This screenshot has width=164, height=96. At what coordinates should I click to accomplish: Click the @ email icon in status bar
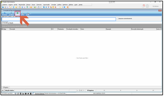click(18, 94)
